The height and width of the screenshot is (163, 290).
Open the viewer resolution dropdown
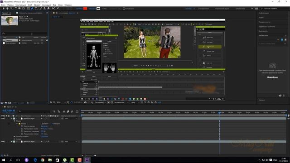[100, 102]
